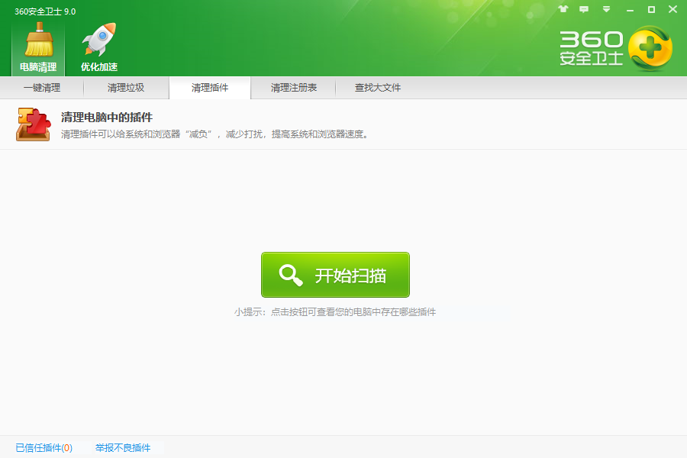The height and width of the screenshot is (458, 687).
Task: Start scanning with the 开始扫描 button
Action: [x=335, y=275]
